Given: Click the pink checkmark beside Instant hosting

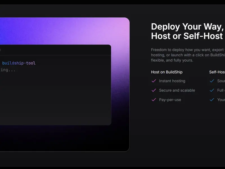Looking at the screenshot, I should coord(154,81).
